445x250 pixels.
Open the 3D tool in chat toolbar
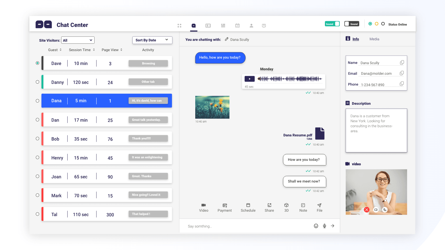point(286,207)
